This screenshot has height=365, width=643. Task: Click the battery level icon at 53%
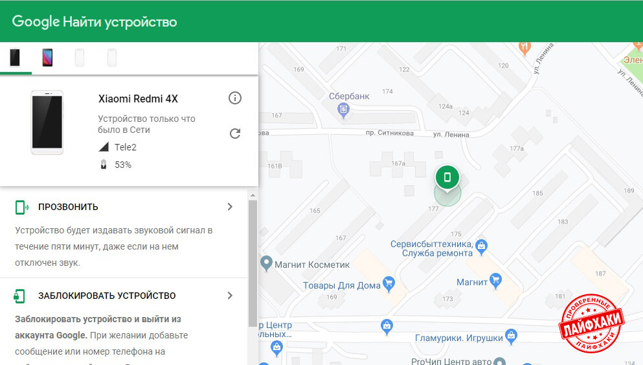click(x=104, y=164)
